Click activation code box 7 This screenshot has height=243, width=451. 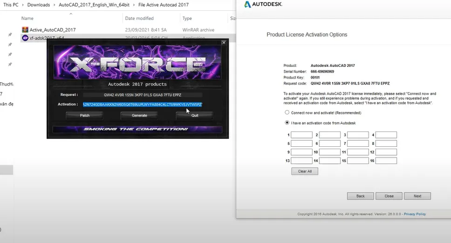coord(358,144)
